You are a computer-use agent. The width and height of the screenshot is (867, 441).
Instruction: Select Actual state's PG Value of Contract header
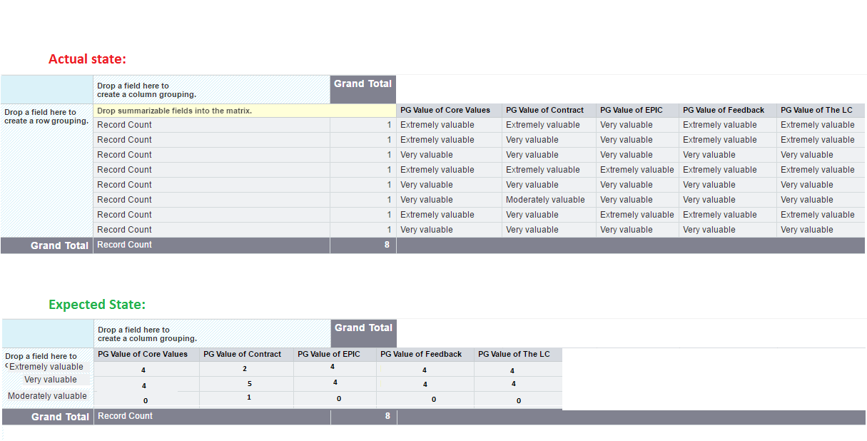[x=549, y=111]
